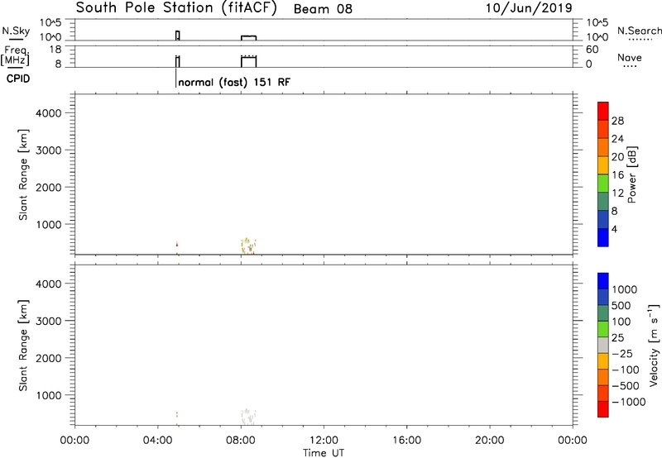
Task: Click the gray 08:00 echo cluster in velocity panel
Action: 249,416
